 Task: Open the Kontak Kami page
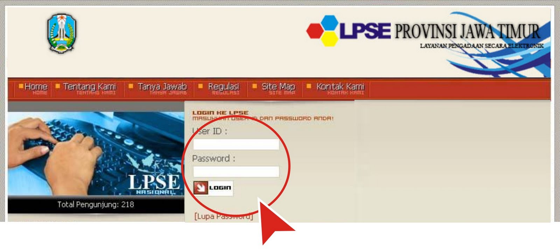tap(340, 86)
